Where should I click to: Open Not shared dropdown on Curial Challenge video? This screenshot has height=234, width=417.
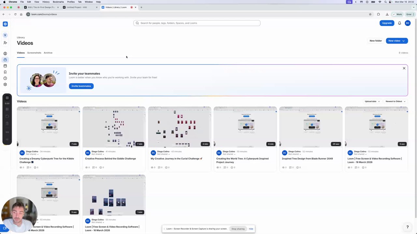tap(163, 154)
